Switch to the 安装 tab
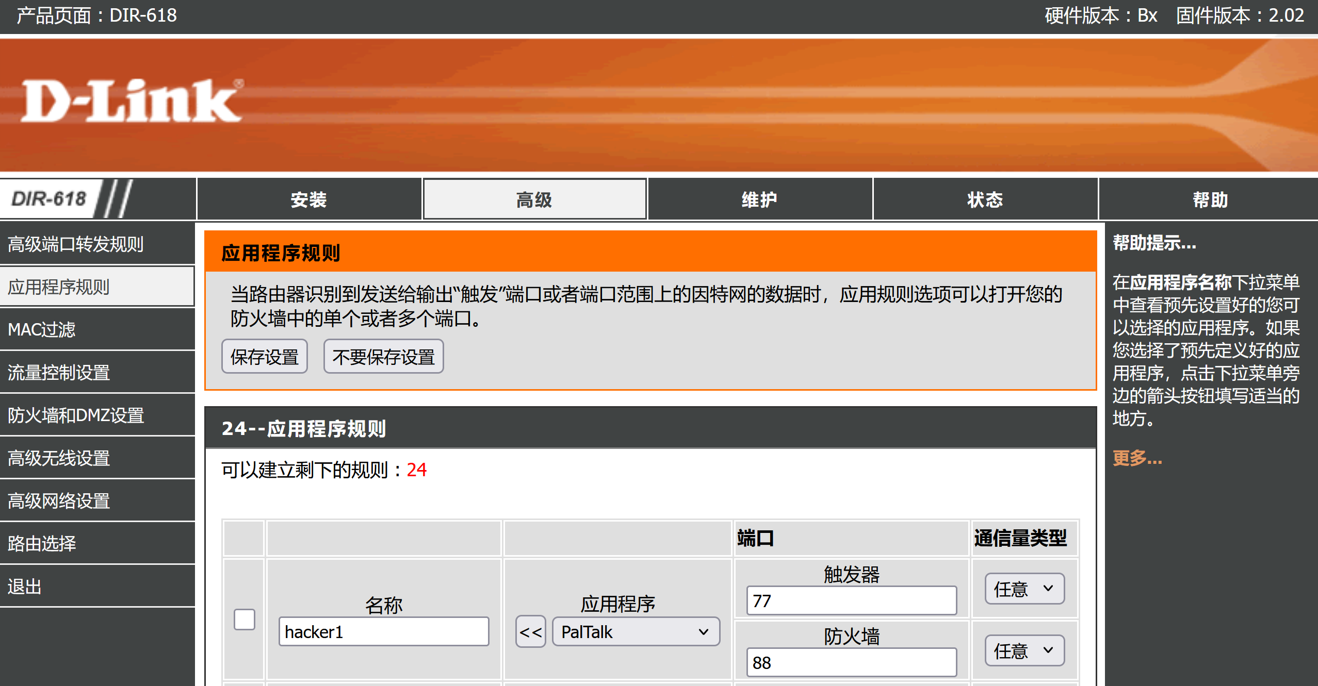Image resolution: width=1318 pixels, height=686 pixels. (308, 199)
